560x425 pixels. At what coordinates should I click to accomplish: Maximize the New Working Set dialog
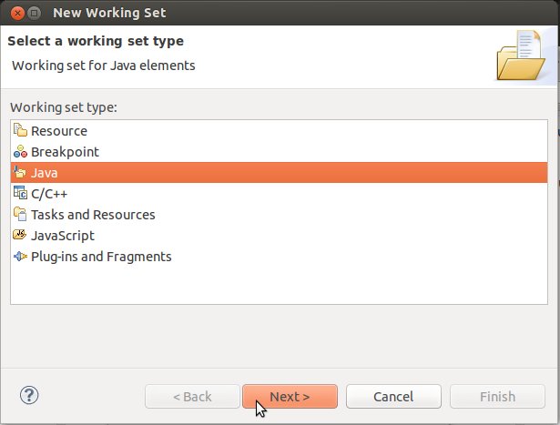[35, 14]
